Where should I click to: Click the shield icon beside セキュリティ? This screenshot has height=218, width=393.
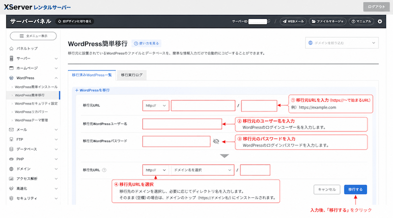[x=11, y=198]
